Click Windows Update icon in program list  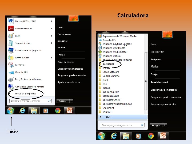pos(100,56)
